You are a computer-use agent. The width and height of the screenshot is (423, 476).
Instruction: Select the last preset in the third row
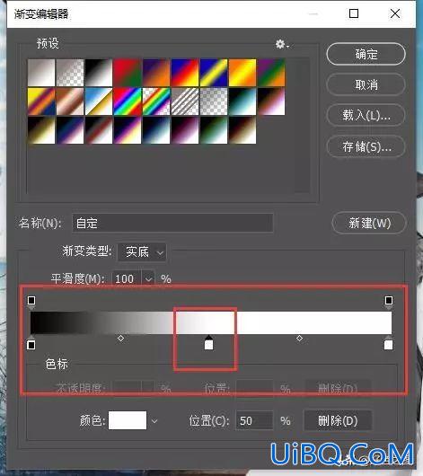click(242, 130)
